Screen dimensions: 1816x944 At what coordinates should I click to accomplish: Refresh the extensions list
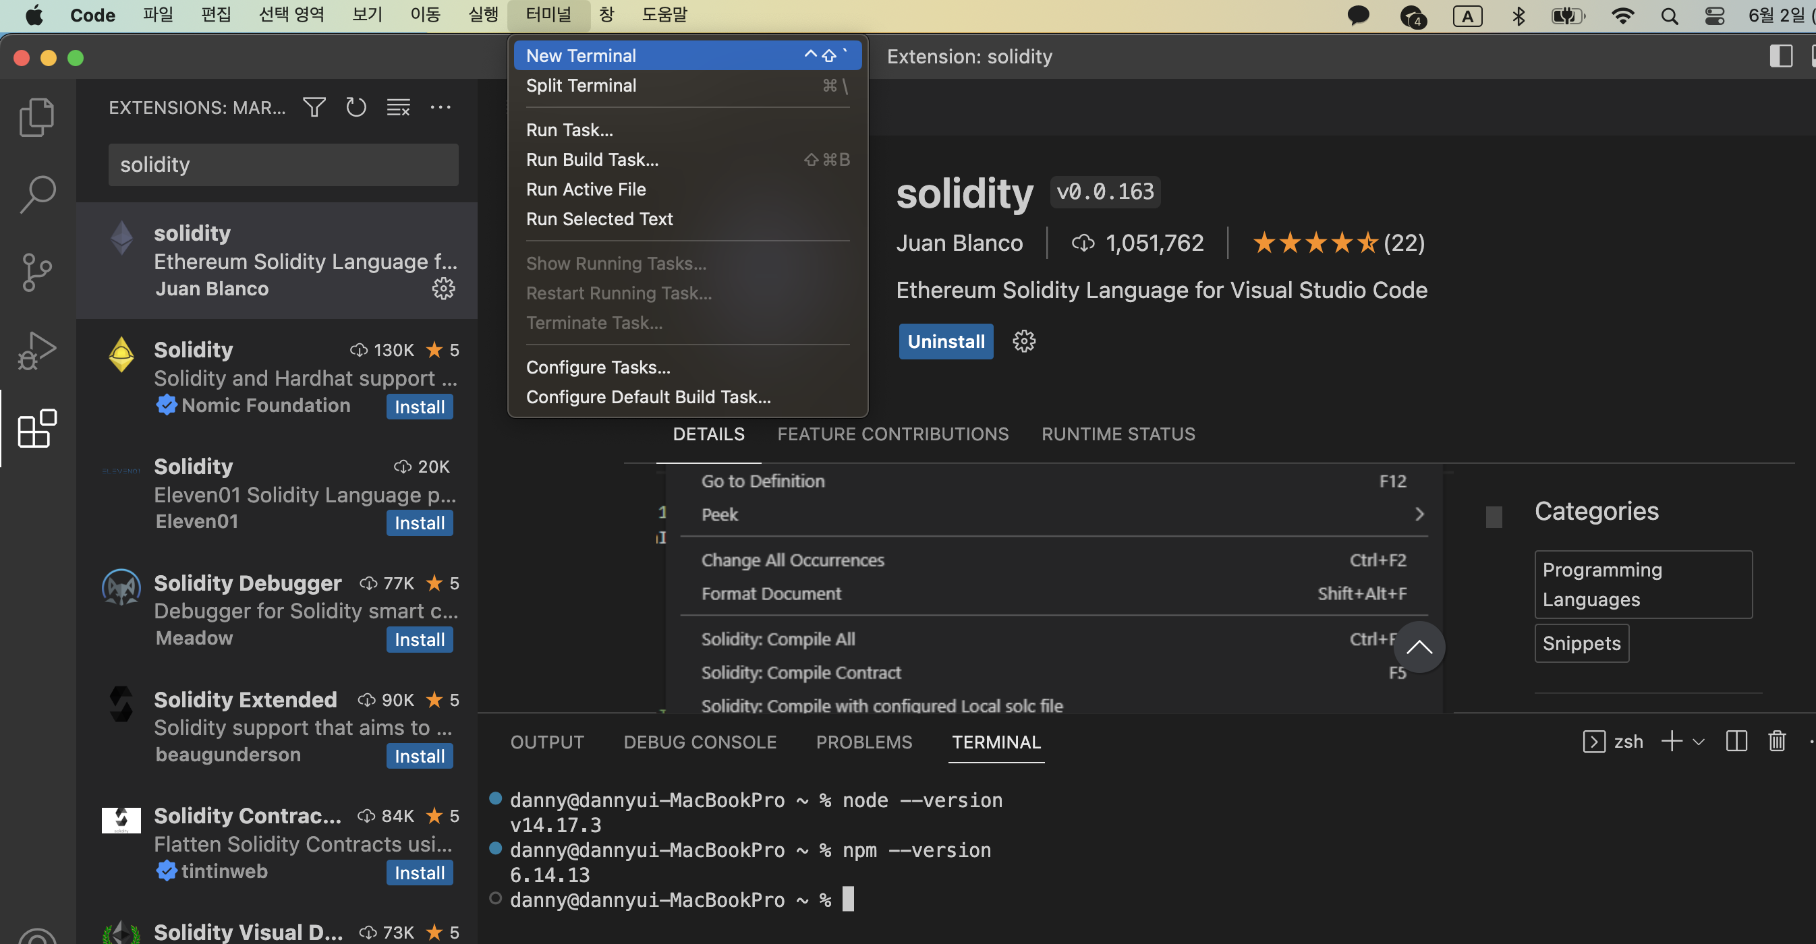click(356, 107)
